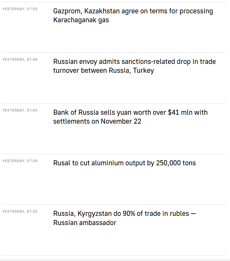The image size is (230, 261).
Task: Click the words 'Karachaganak gas' in first headline
Action: (81, 20)
